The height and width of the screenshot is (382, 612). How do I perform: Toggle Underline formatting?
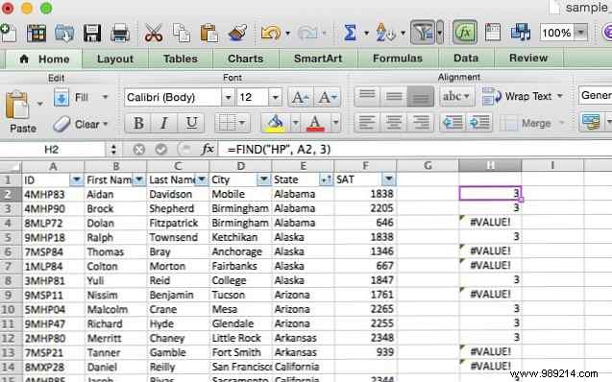[x=191, y=123]
